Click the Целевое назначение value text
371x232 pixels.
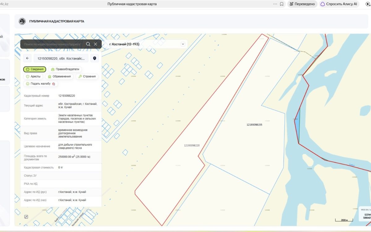75,146
